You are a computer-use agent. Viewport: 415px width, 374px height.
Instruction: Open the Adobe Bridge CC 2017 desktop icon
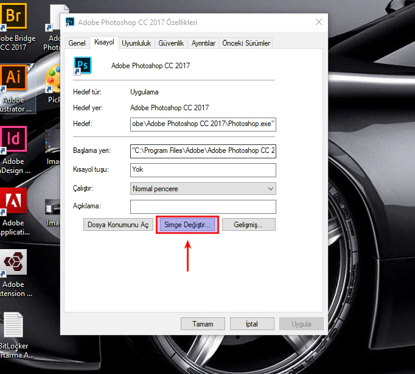(13, 18)
